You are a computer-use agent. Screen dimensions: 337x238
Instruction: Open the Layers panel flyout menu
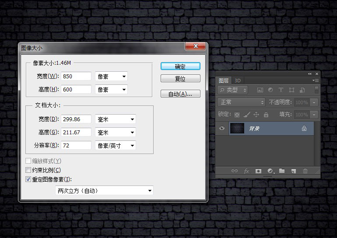tap(316, 80)
